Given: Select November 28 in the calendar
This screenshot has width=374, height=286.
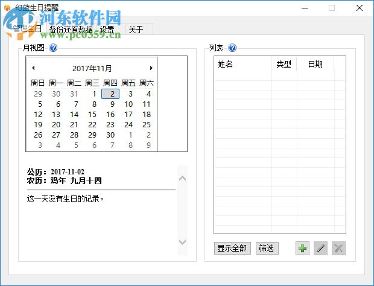Looking at the screenshot, I should pos(74,135).
